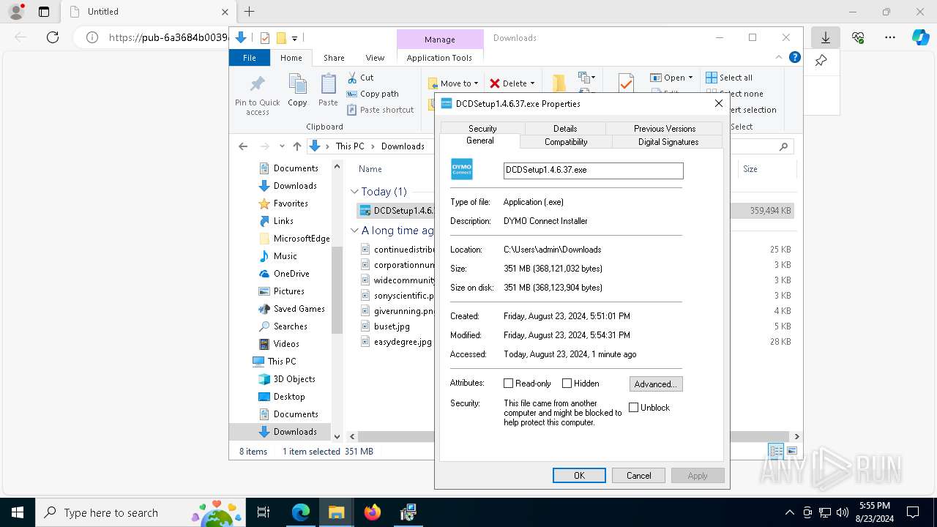This screenshot has width=937, height=527.
Task: Toggle the Read-only checkbox
Action: tap(508, 384)
